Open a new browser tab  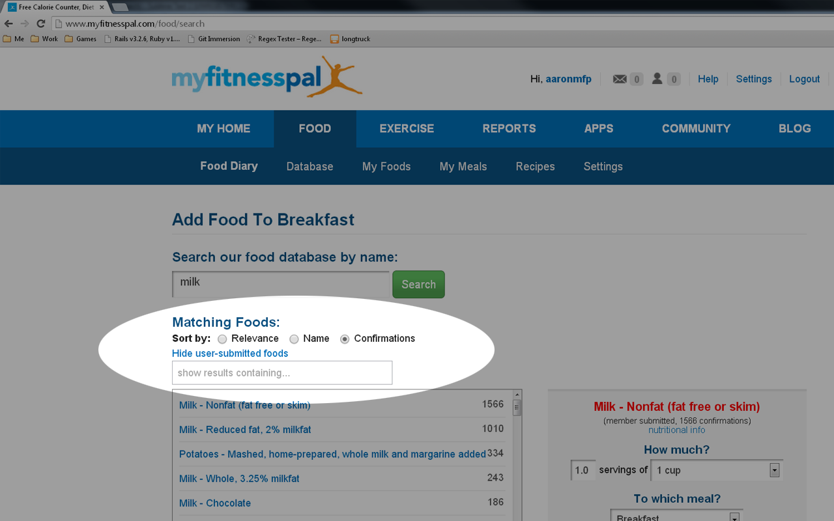tap(120, 7)
